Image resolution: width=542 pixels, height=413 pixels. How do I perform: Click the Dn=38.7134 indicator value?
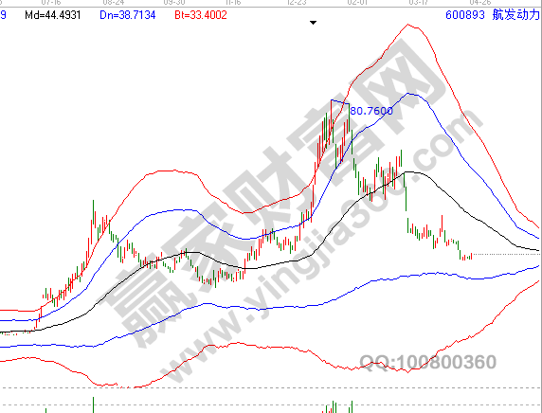(128, 15)
